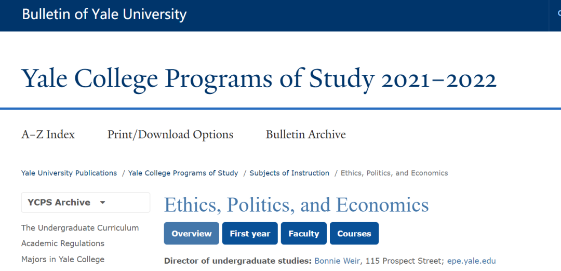Image resolution: width=561 pixels, height=271 pixels.
Task: Open the YCPS Archive dropdown
Action: [x=85, y=202]
